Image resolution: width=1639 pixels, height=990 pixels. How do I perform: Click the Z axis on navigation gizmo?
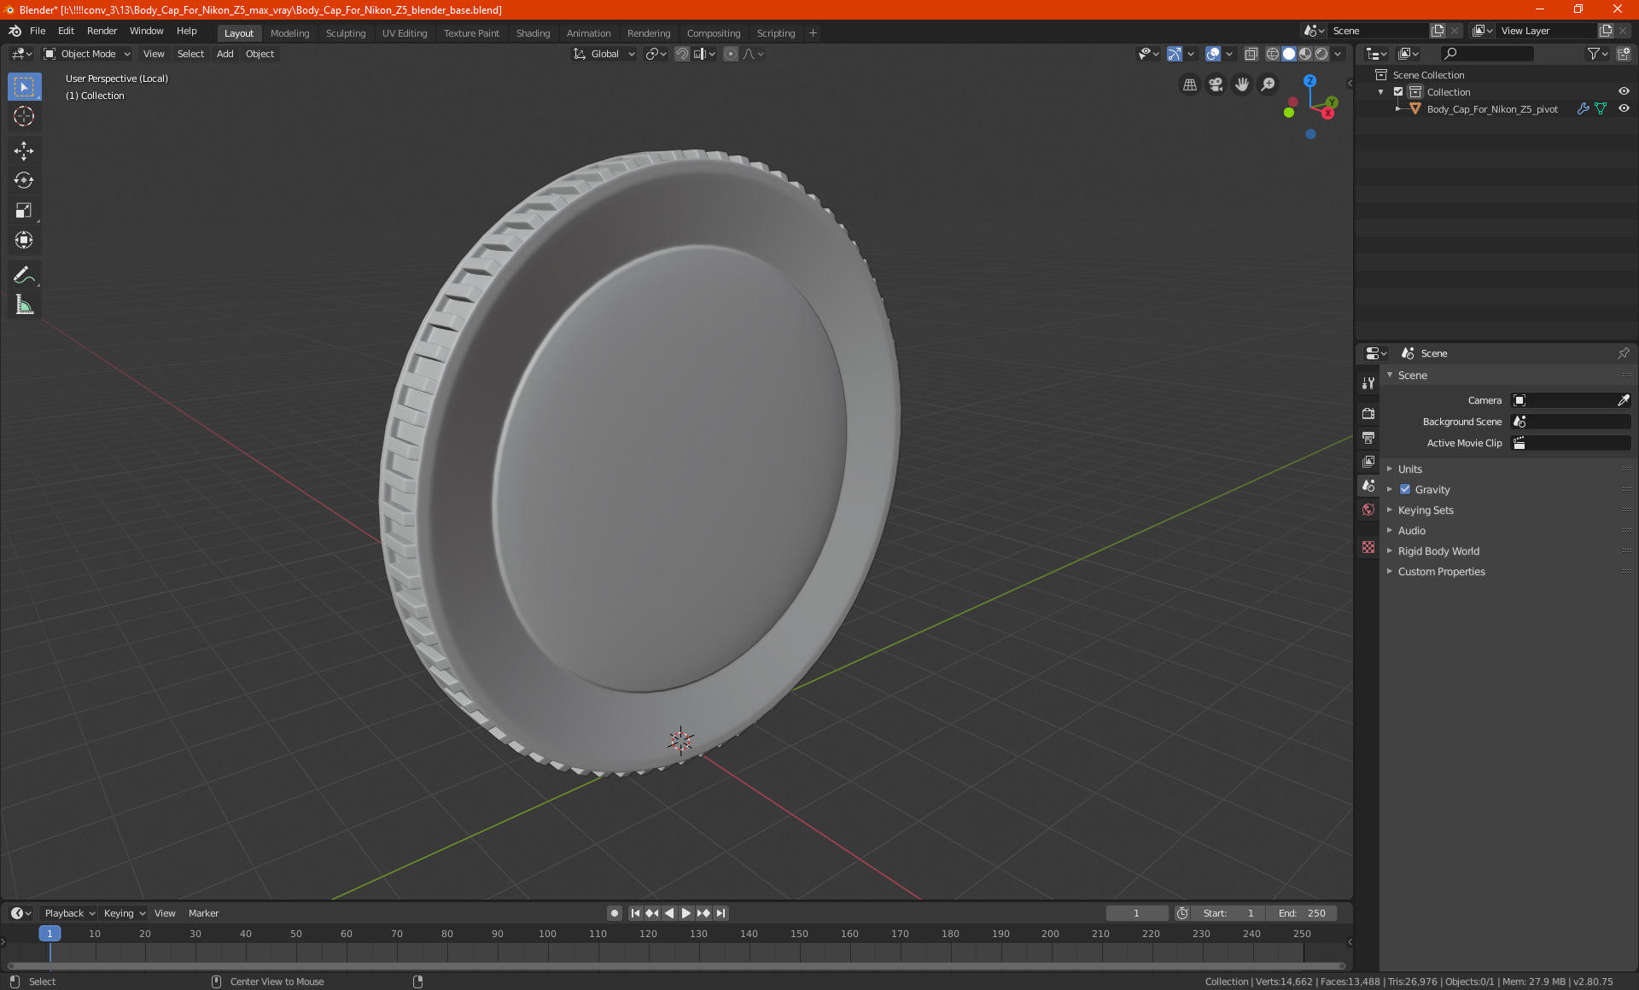[1309, 81]
